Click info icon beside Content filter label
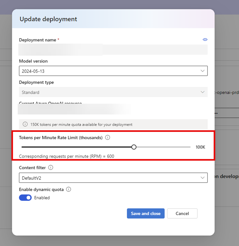 pos(51,168)
